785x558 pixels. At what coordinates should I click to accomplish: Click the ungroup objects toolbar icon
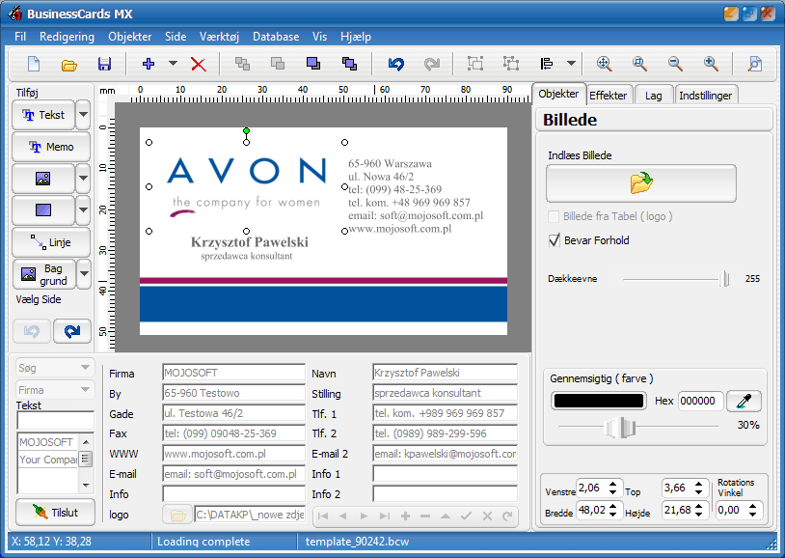511,64
